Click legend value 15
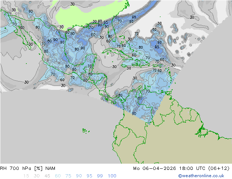 pyautogui.click(x=26, y=176)
